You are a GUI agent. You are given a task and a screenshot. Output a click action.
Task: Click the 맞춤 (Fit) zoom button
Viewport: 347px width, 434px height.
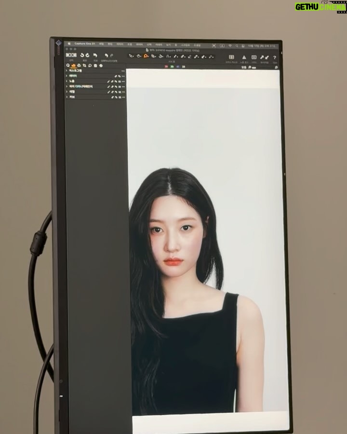[x=243, y=68]
